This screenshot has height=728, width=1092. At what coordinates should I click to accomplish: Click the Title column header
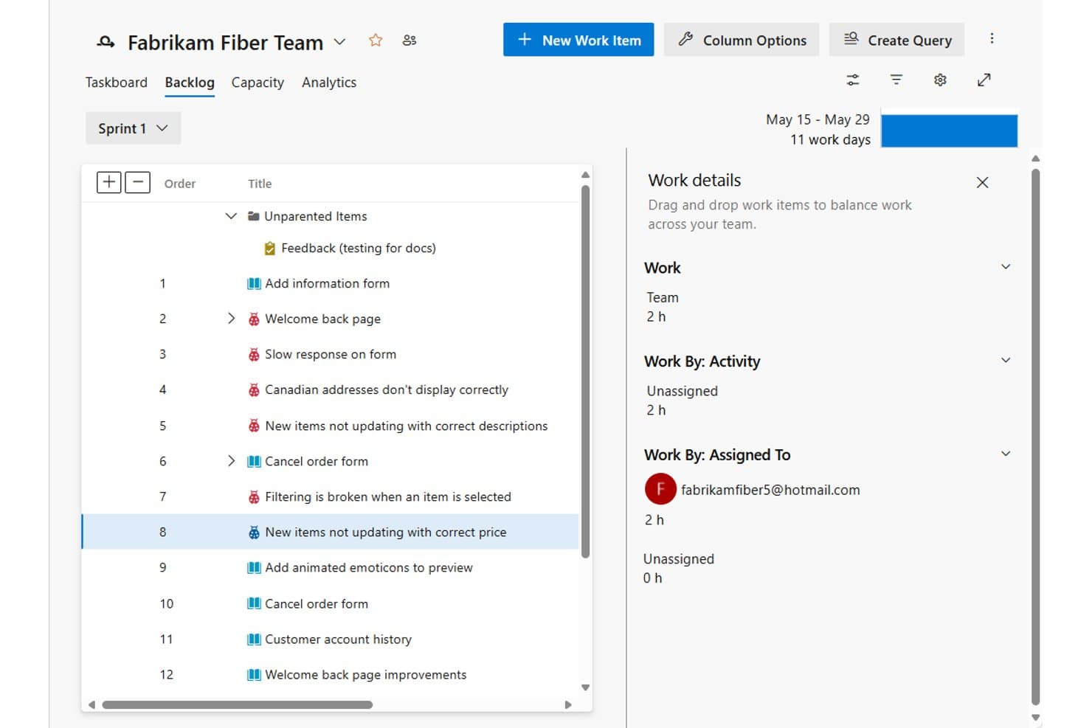tap(260, 184)
